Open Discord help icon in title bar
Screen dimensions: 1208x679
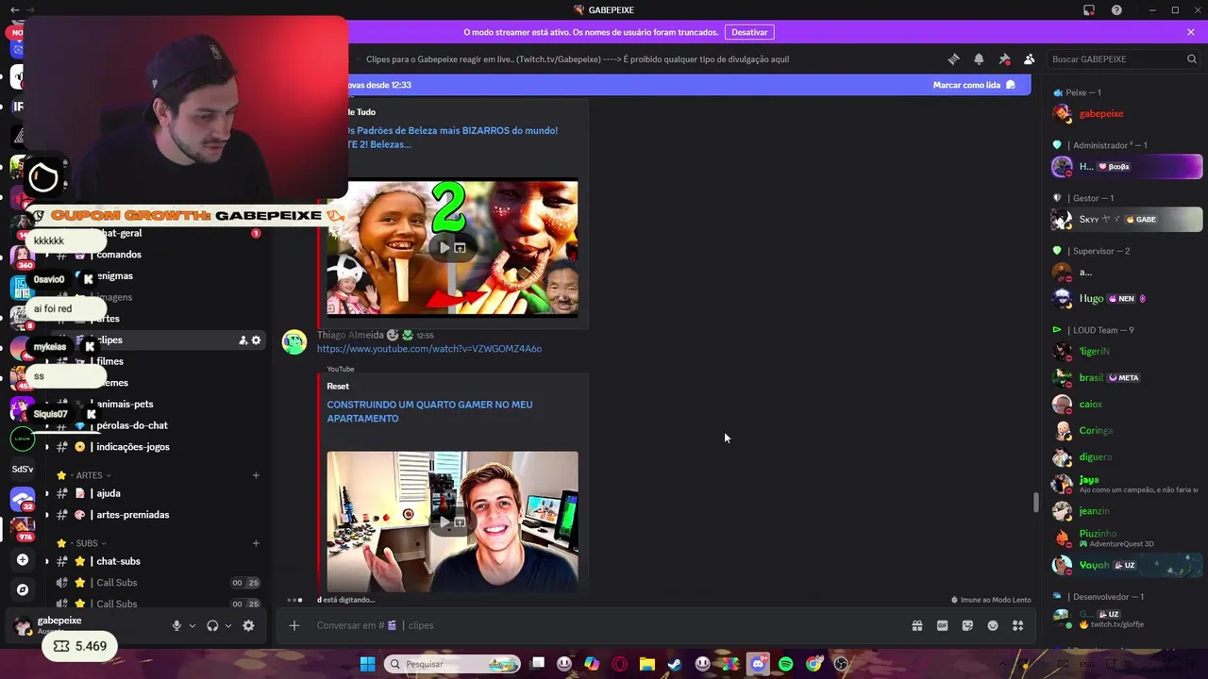click(x=1116, y=9)
